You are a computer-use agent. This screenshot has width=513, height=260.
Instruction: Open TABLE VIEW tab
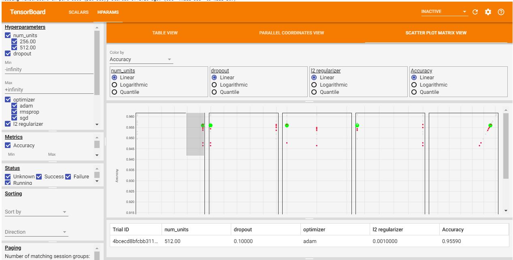point(165,33)
